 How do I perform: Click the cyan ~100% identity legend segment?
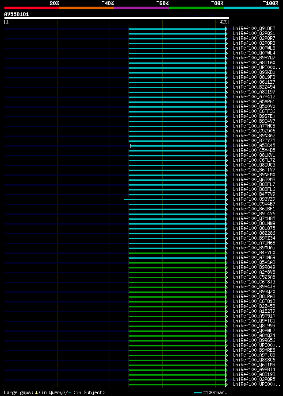click(x=251, y=8)
